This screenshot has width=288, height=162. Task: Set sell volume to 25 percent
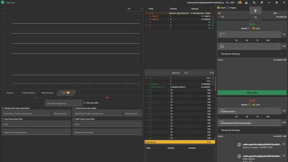236,117
